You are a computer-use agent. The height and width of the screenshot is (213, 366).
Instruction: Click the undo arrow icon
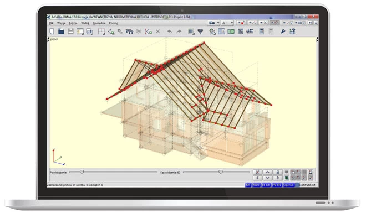170,32
